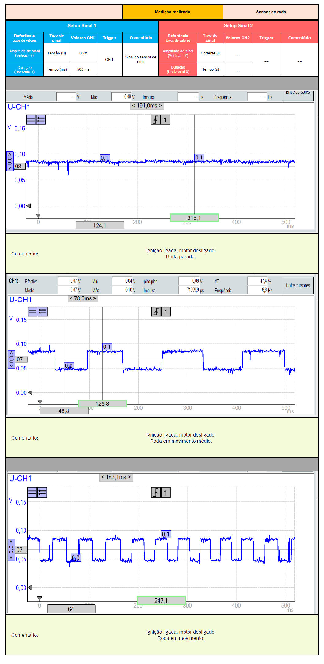
Task: Click the 'Setup Sinal 2' header
Action: [238, 26]
